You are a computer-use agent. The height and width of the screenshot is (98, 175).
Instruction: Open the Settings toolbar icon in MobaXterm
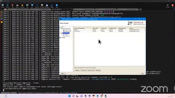pos(52,6)
